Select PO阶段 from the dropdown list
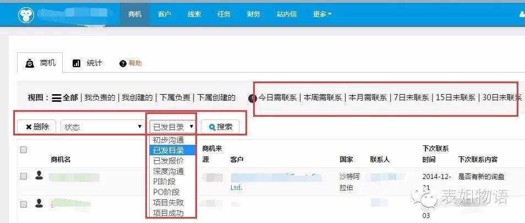Viewport: 525px width, 223px height. [x=172, y=192]
